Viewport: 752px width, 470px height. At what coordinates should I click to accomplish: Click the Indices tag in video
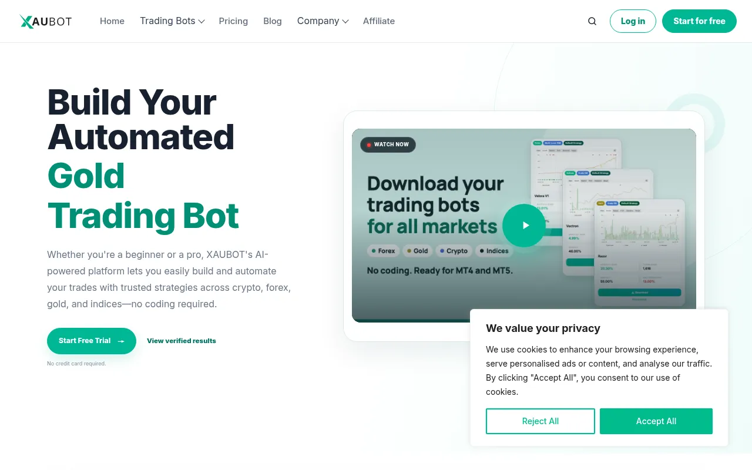pos(493,251)
